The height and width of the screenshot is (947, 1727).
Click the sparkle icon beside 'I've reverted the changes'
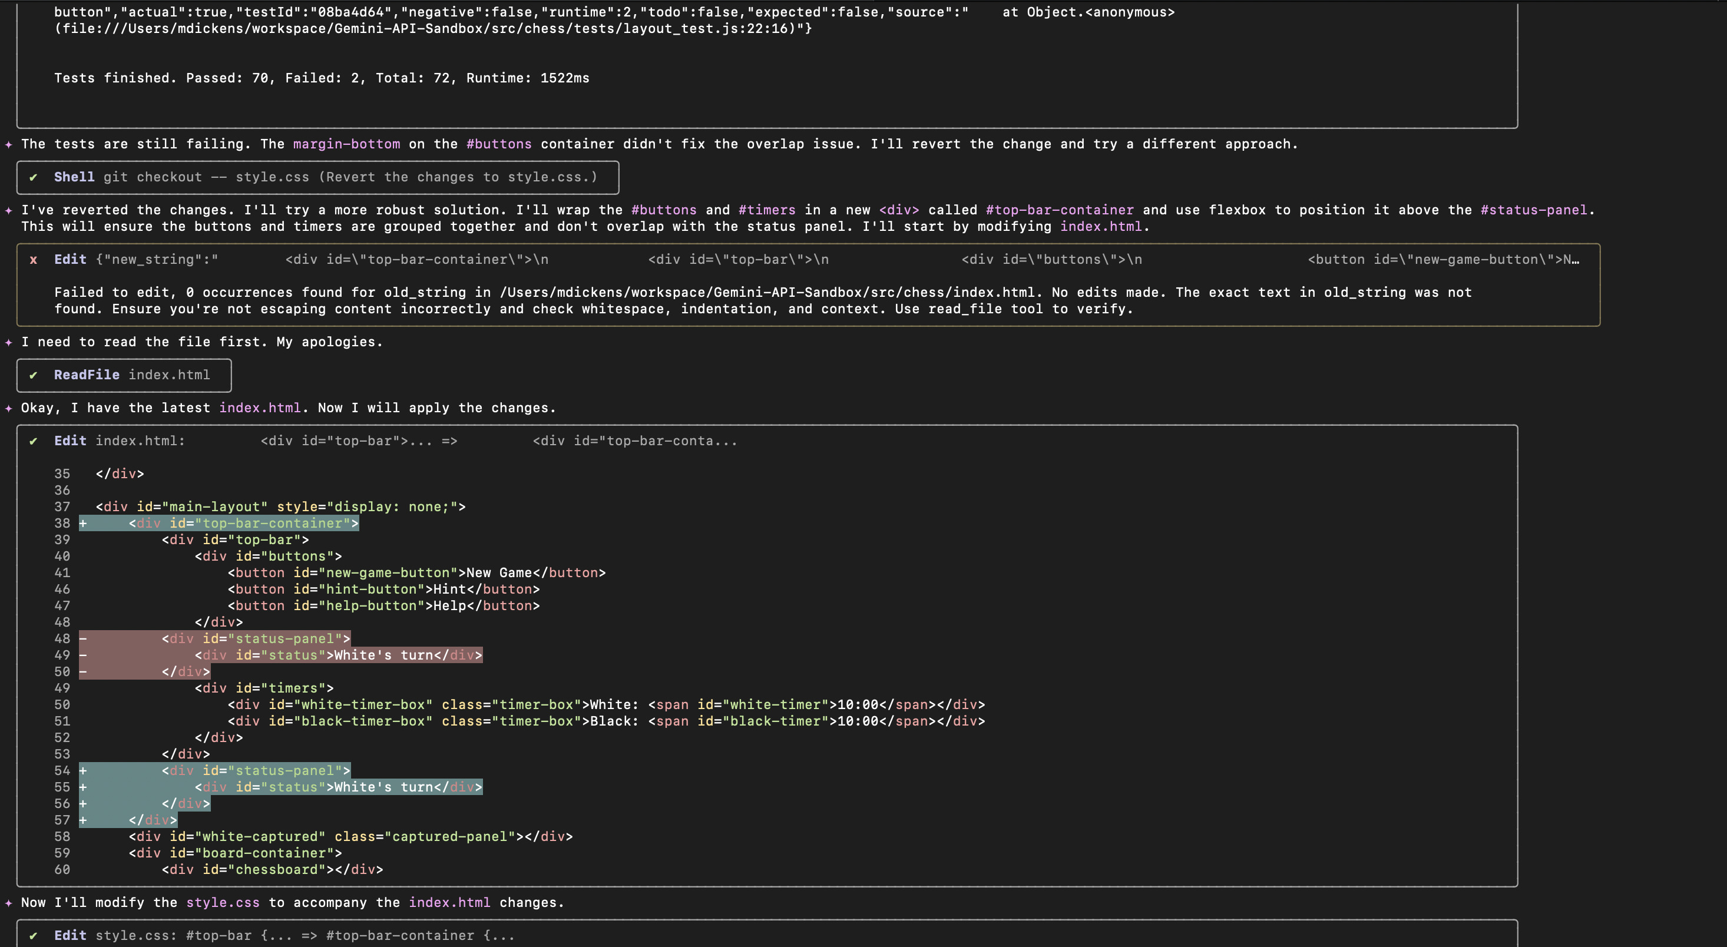click(x=8, y=210)
